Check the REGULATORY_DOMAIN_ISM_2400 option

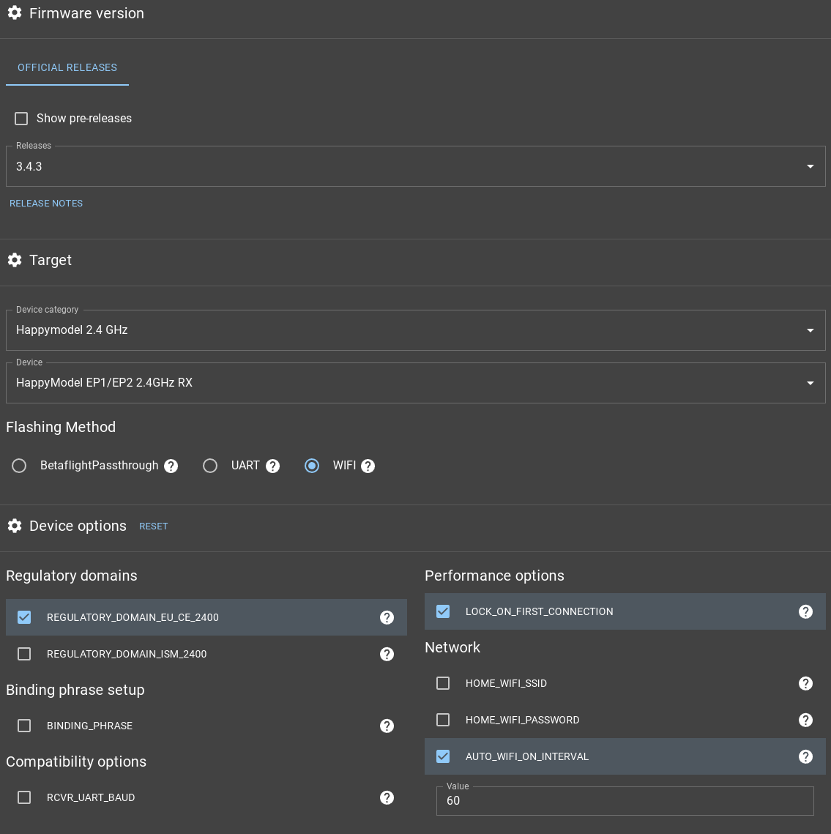tap(25, 655)
